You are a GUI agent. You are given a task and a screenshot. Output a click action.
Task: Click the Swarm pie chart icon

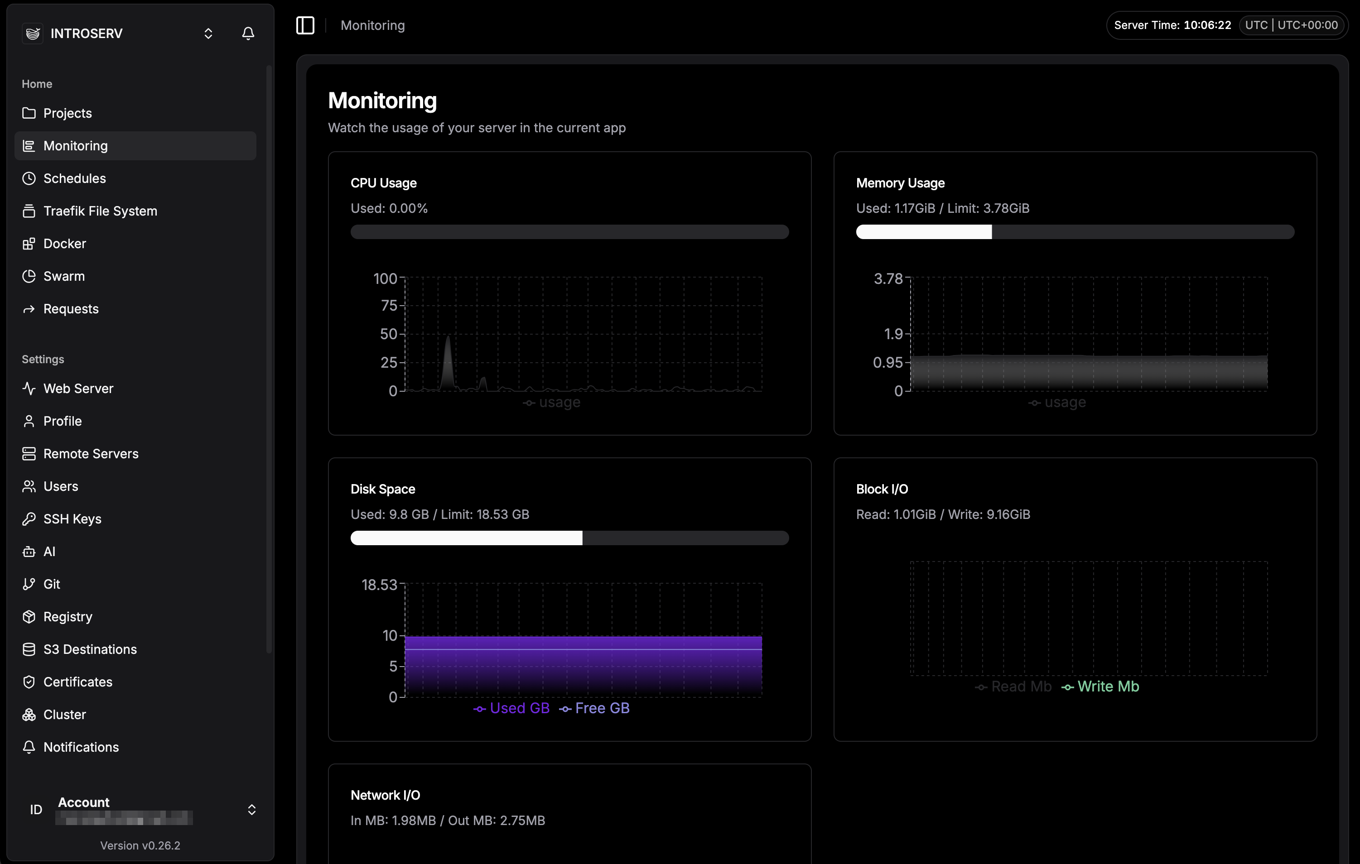29,276
